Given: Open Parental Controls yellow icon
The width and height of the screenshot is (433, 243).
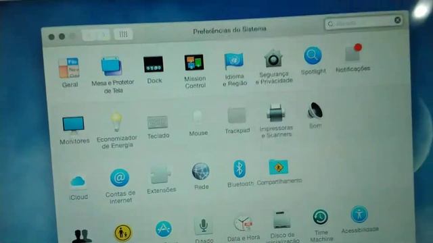Looking at the screenshot, I should 123,233.
